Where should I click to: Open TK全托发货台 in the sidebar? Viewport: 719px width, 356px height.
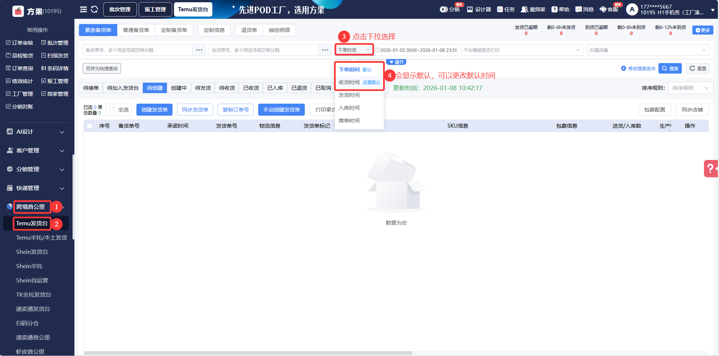pos(33,295)
